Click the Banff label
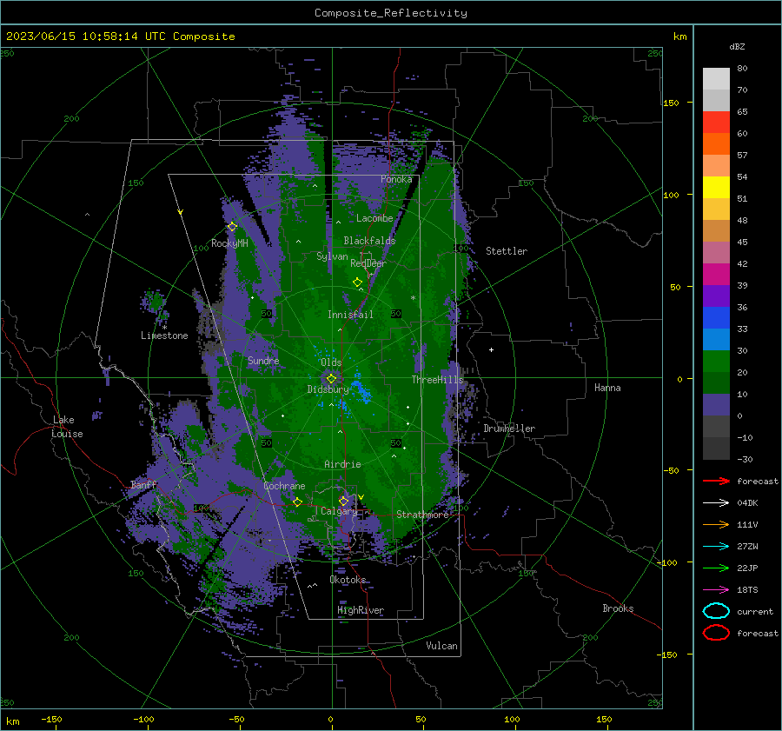Screen dimensions: 782x731 pyautogui.click(x=143, y=485)
